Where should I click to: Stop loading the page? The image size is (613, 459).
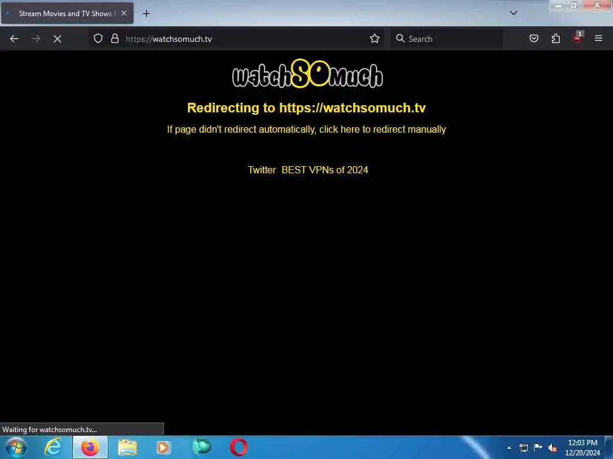[57, 39]
